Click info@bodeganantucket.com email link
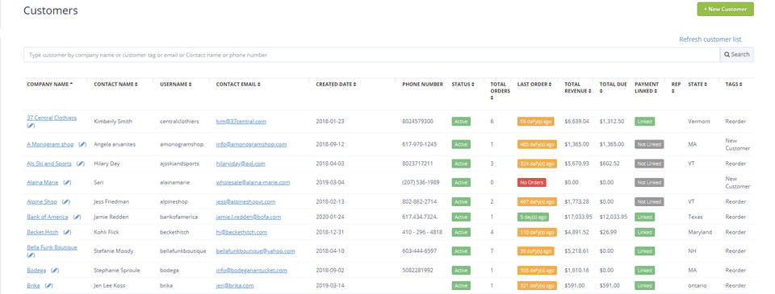775x294 pixels. [252, 271]
